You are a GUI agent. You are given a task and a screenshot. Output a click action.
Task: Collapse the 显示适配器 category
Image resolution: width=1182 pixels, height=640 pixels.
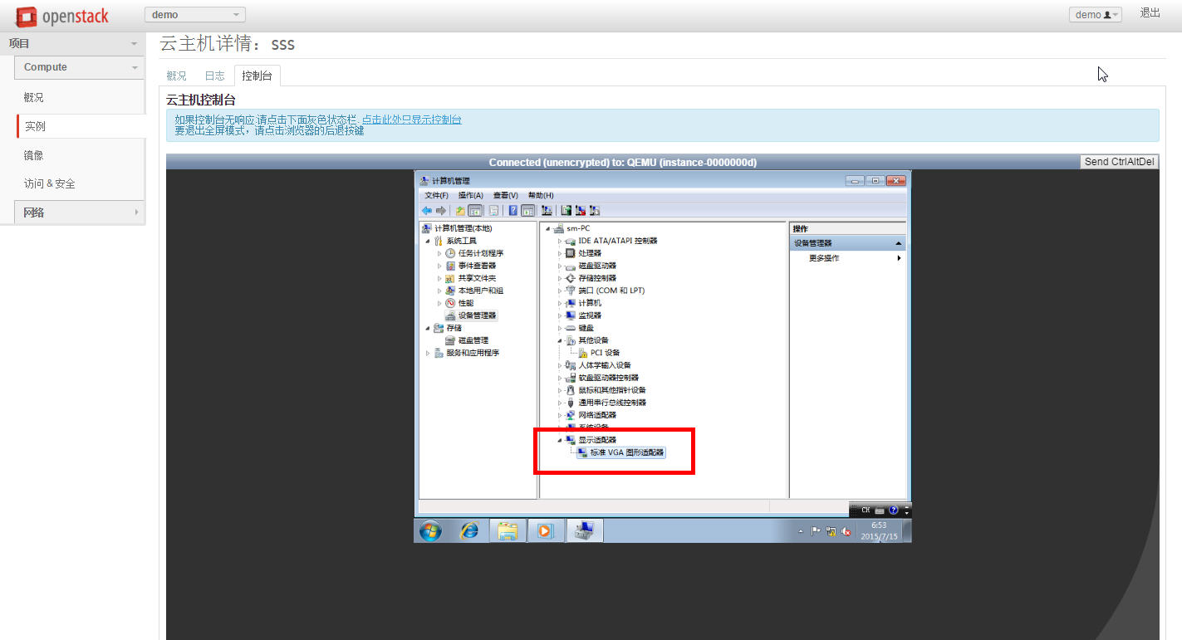pos(560,440)
